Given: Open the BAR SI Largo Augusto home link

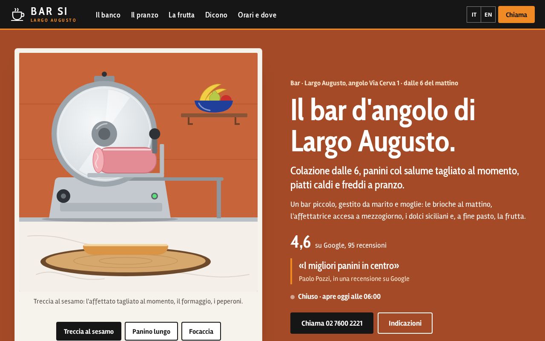Looking at the screenshot, I should 44,14.
